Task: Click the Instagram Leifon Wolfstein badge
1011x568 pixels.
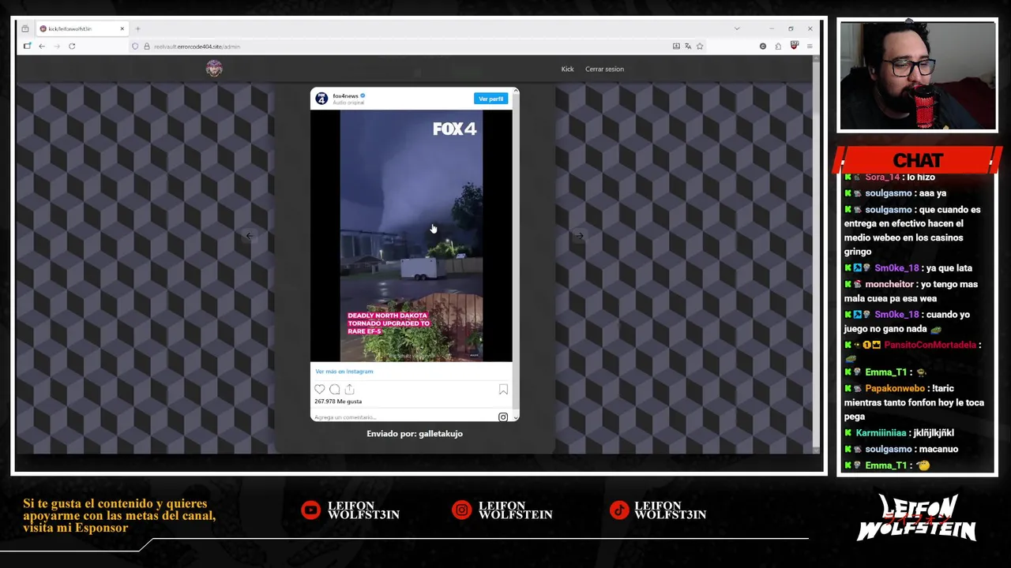Action: [x=502, y=510]
